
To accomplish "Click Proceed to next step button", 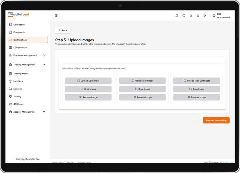I will click(x=216, y=120).
